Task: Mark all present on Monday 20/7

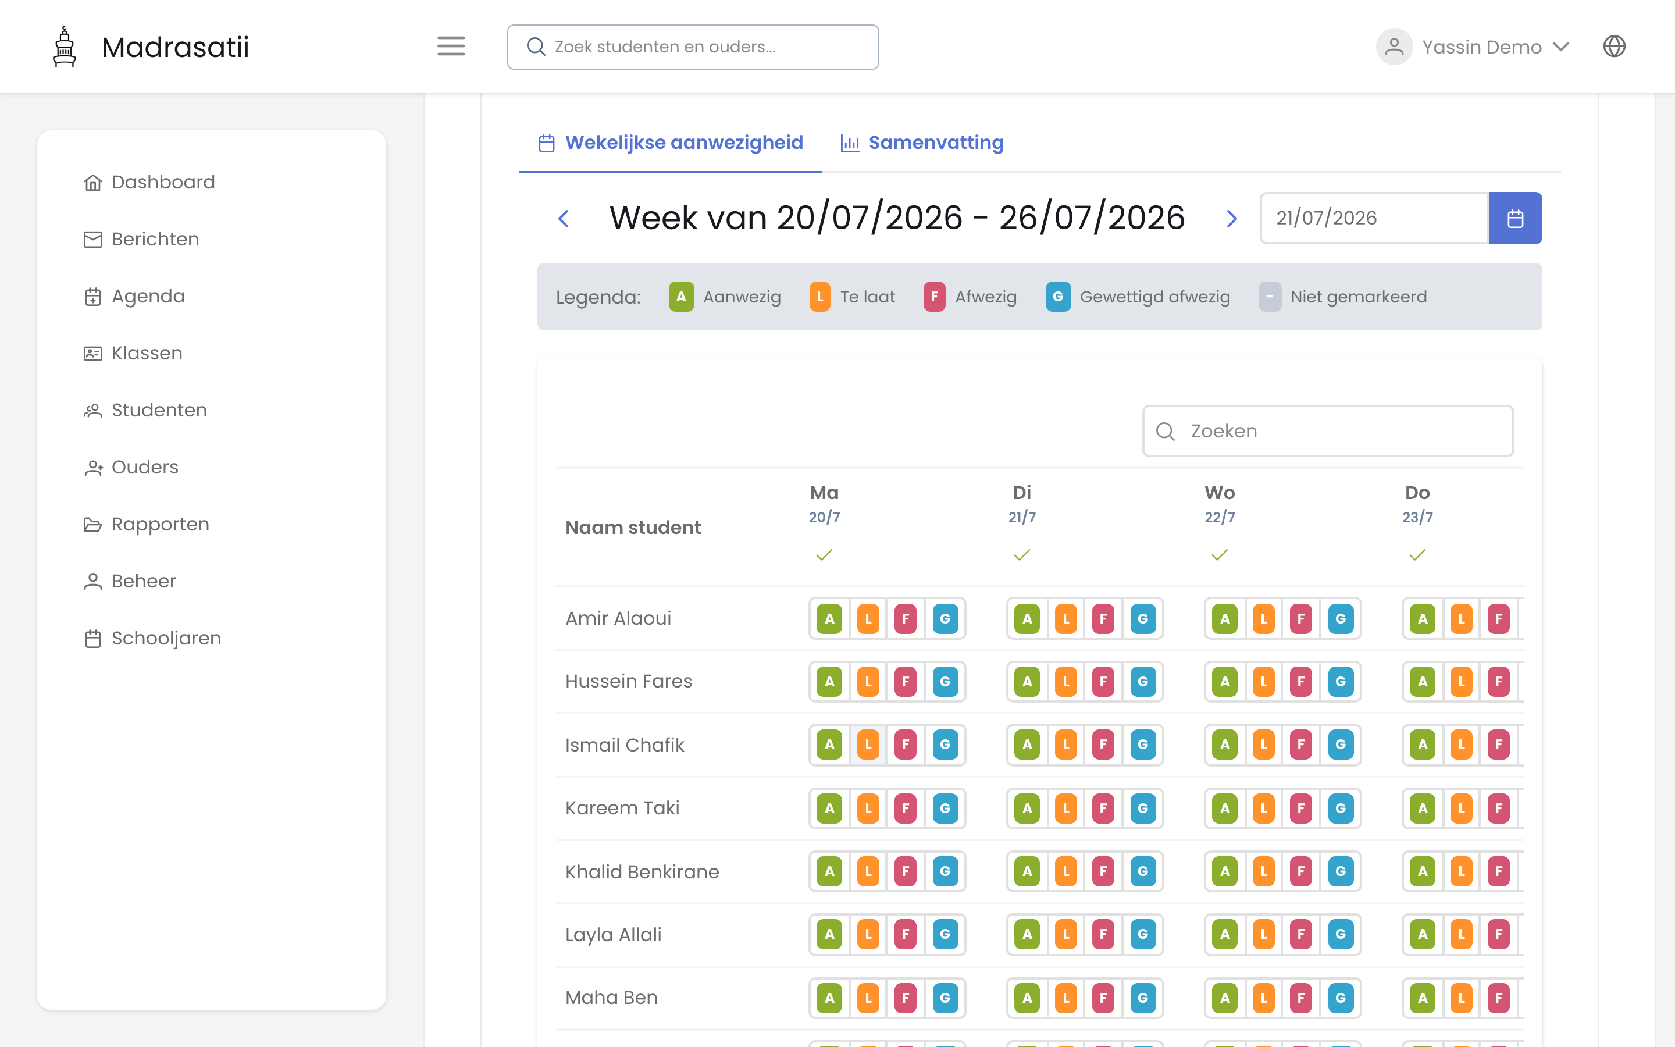Action: [824, 555]
